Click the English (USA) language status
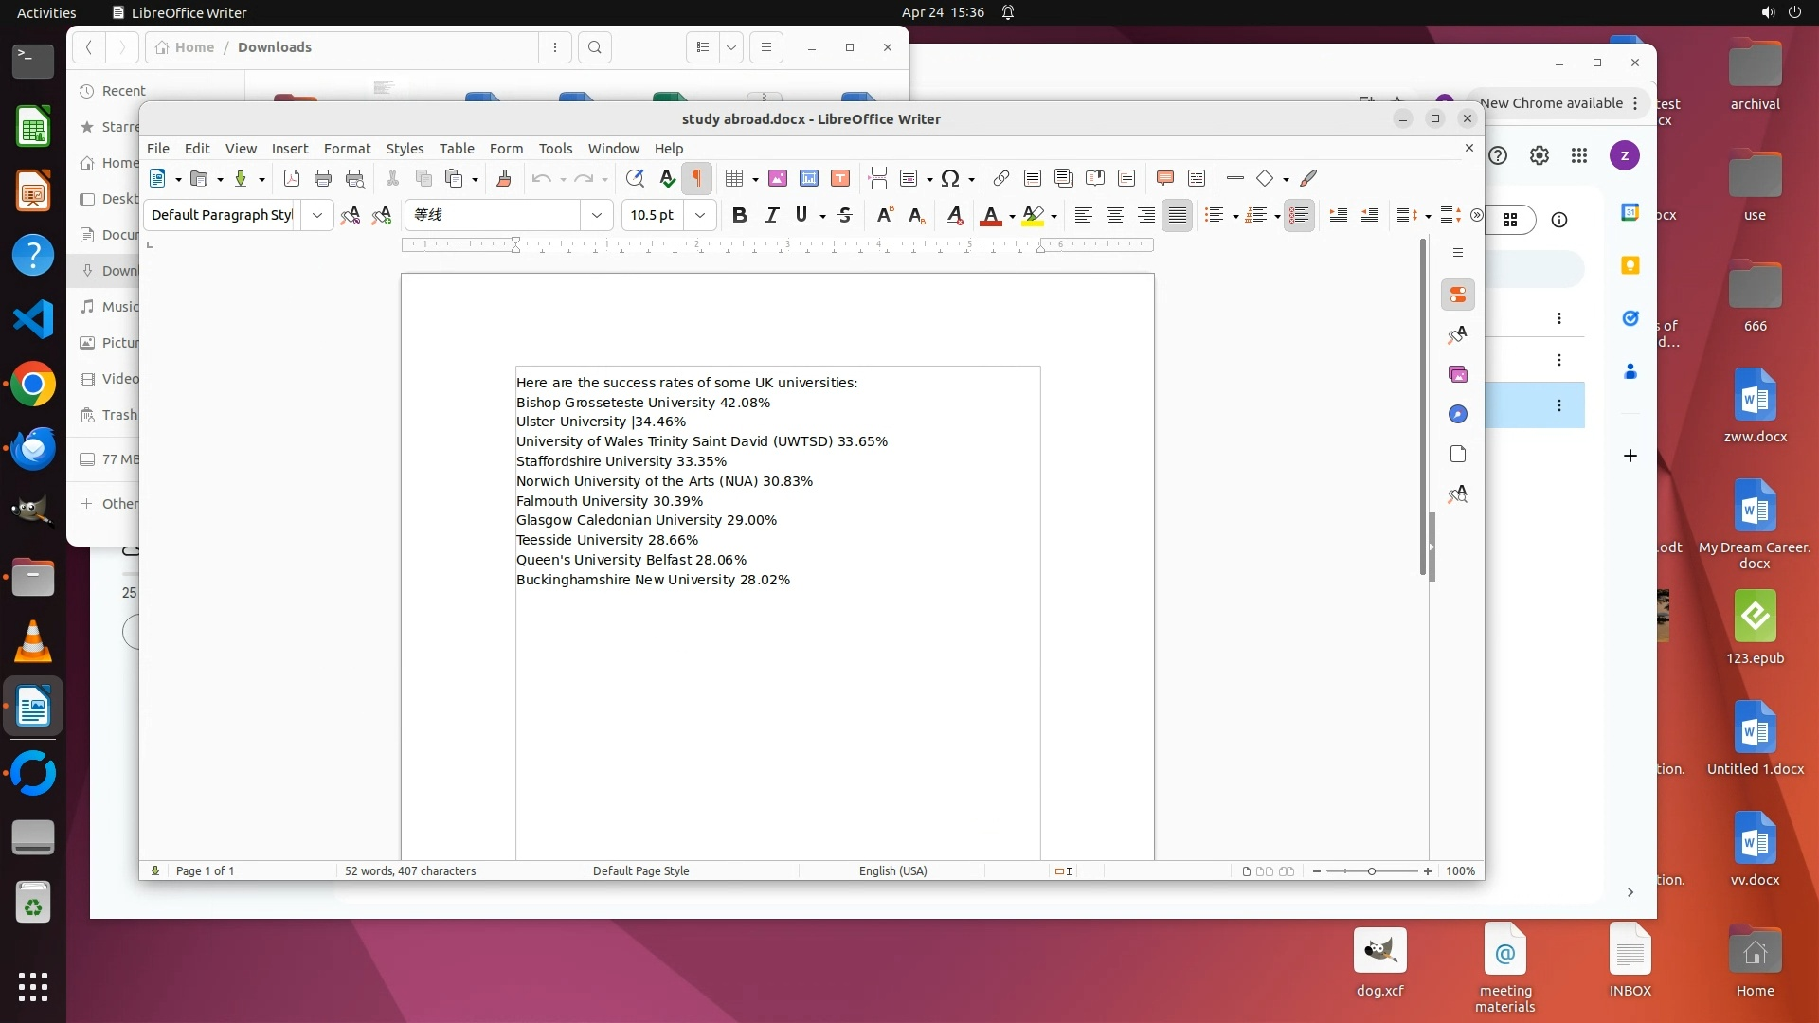1819x1023 pixels. coord(892,870)
